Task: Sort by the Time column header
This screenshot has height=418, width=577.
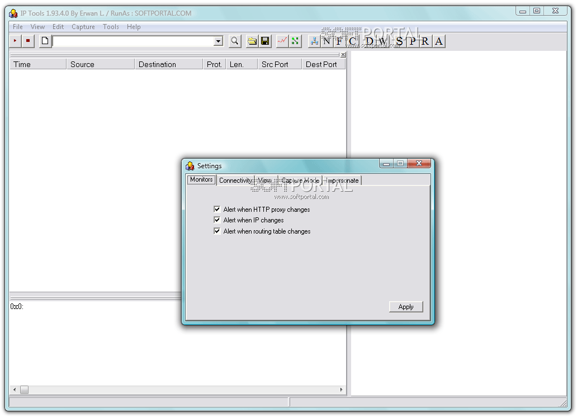Action: pyautogui.click(x=38, y=64)
